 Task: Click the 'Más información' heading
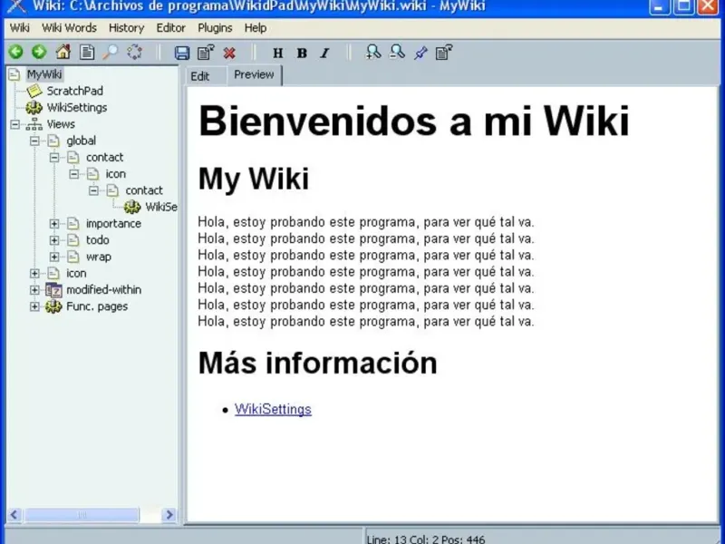318,363
